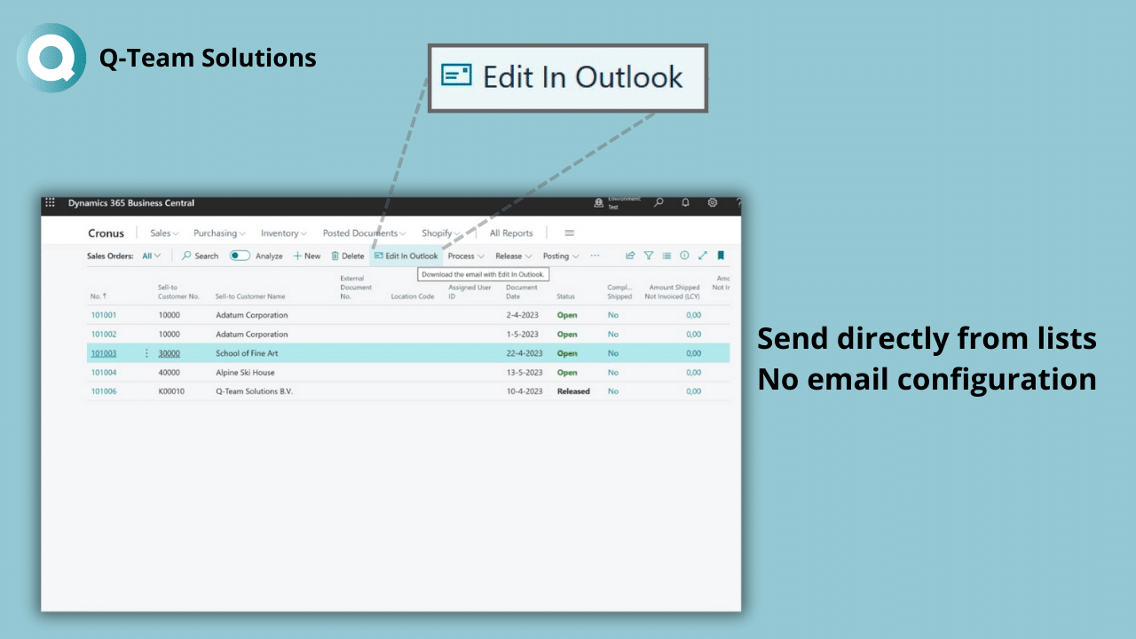Screen dimensions: 1136x639
Task: Click the Delete action
Action: pos(347,256)
